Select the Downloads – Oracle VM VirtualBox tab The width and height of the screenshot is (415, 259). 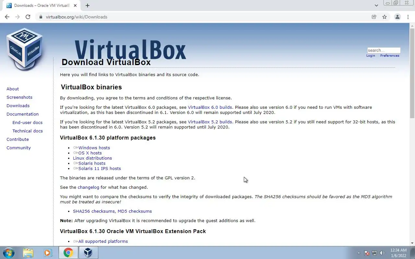coord(41,6)
